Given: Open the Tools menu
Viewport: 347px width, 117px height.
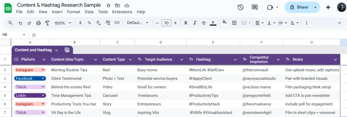Looking at the screenshot, I should pyautogui.click(x=103, y=12).
